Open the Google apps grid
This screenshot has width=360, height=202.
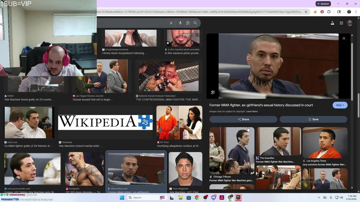click(x=341, y=23)
